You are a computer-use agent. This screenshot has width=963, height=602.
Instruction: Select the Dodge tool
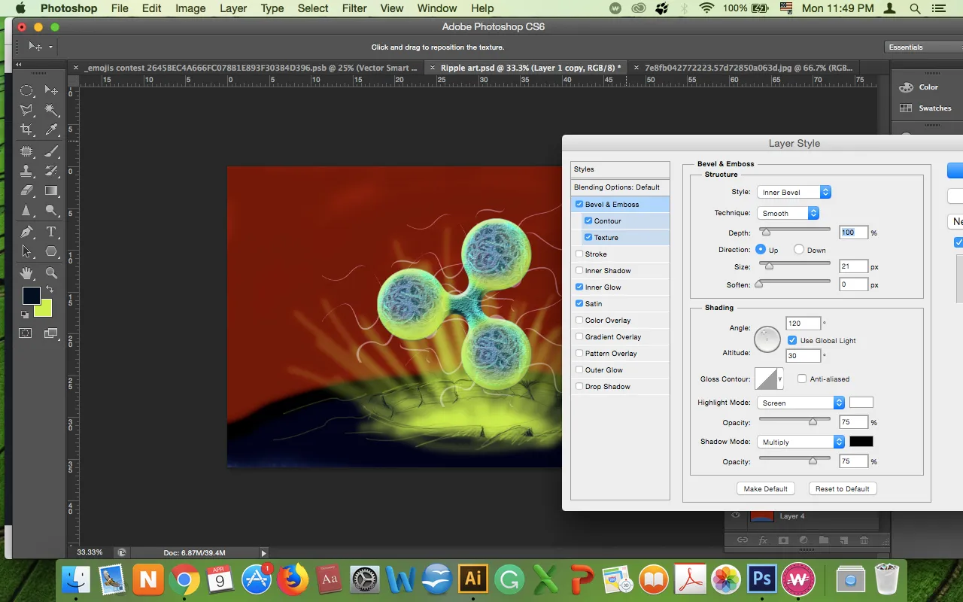click(51, 211)
